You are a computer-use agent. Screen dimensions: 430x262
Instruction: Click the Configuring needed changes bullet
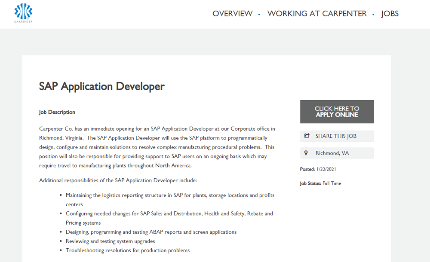point(169,218)
